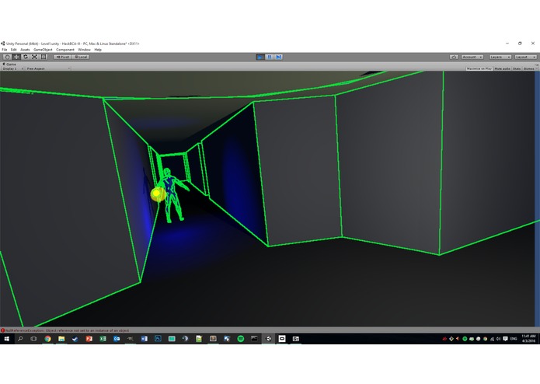Open the taskbar clock and date
540x384 pixels.
tap(528, 339)
